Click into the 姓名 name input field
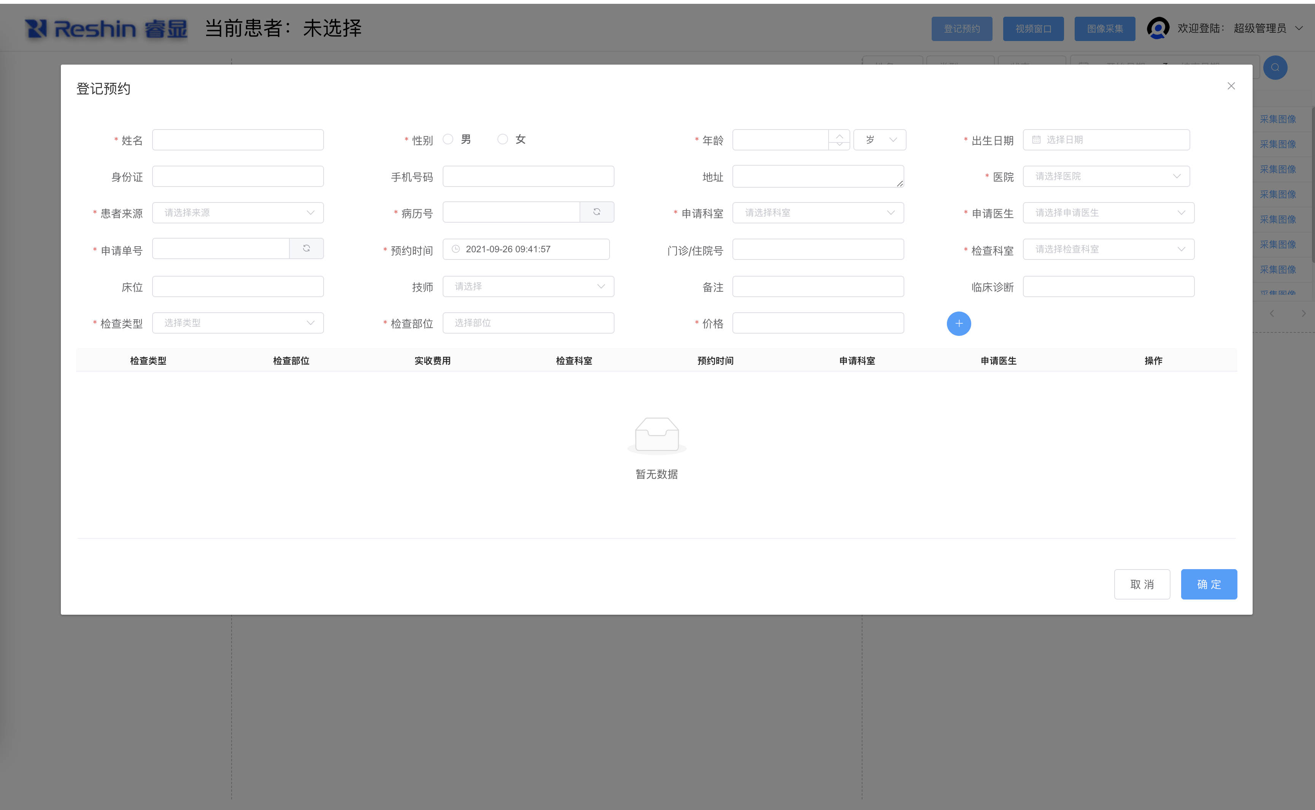 click(x=238, y=140)
